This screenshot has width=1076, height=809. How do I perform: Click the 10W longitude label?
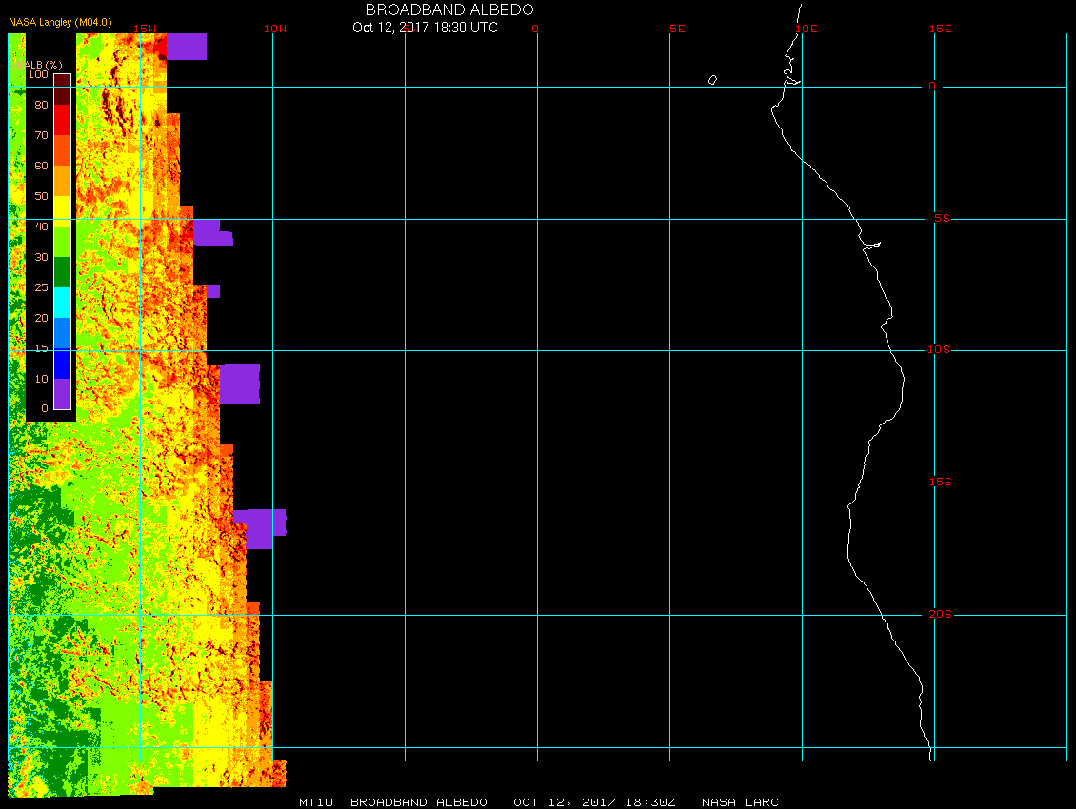click(x=274, y=29)
